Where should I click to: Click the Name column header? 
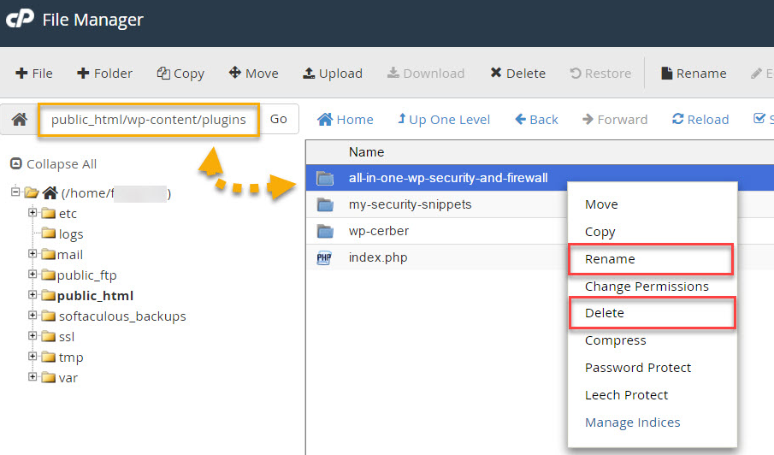(x=366, y=152)
